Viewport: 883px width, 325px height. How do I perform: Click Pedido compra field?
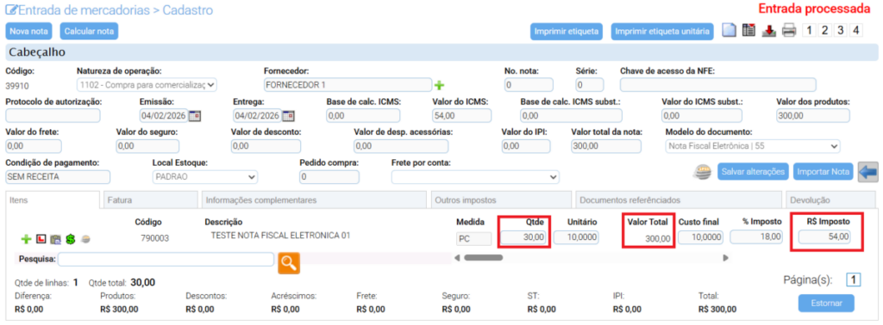329,177
